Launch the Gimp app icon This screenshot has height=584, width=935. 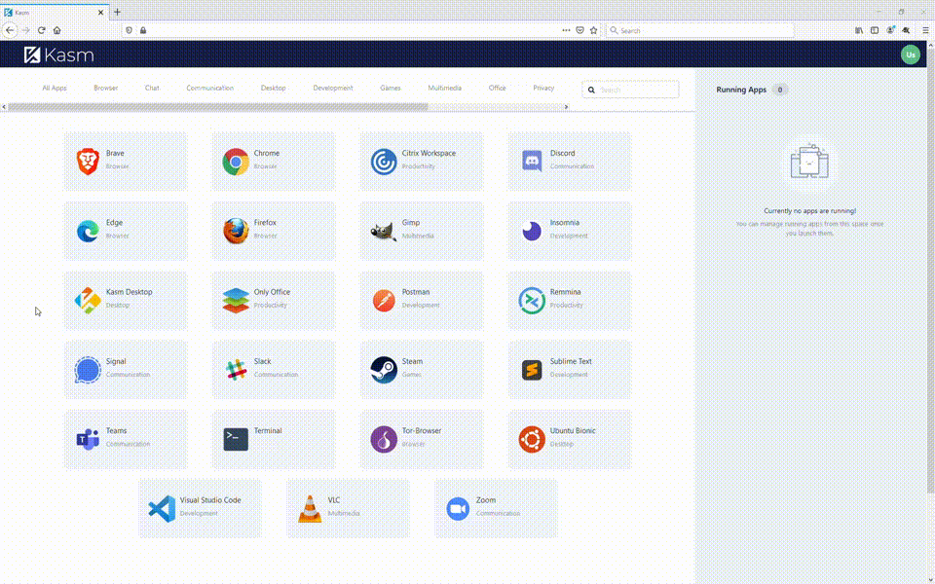(384, 232)
